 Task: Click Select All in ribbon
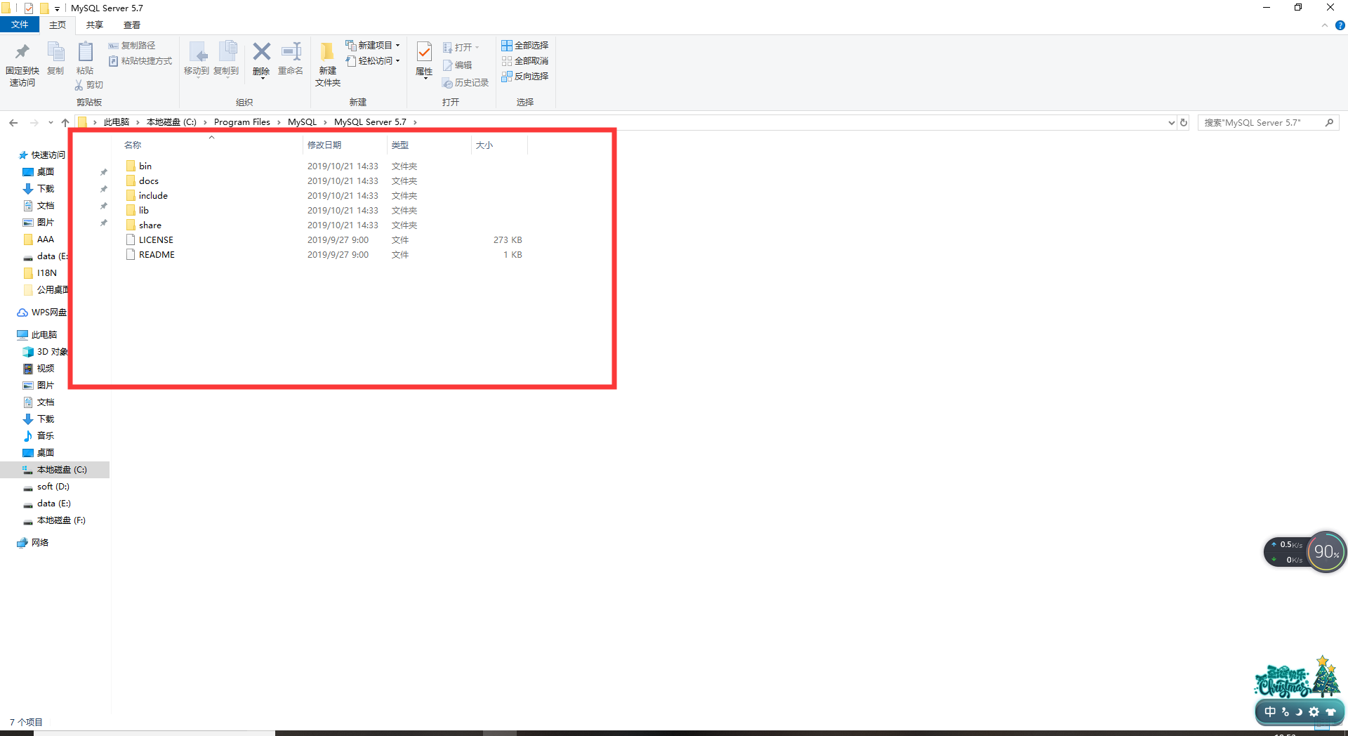pyautogui.click(x=524, y=46)
